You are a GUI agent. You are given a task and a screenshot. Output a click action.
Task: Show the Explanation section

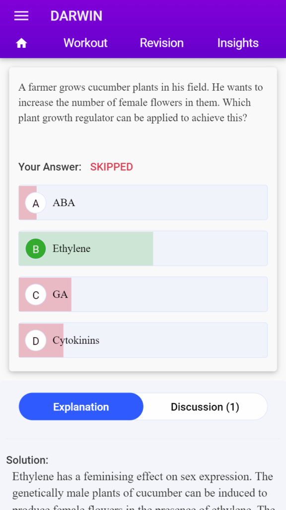(x=81, y=406)
